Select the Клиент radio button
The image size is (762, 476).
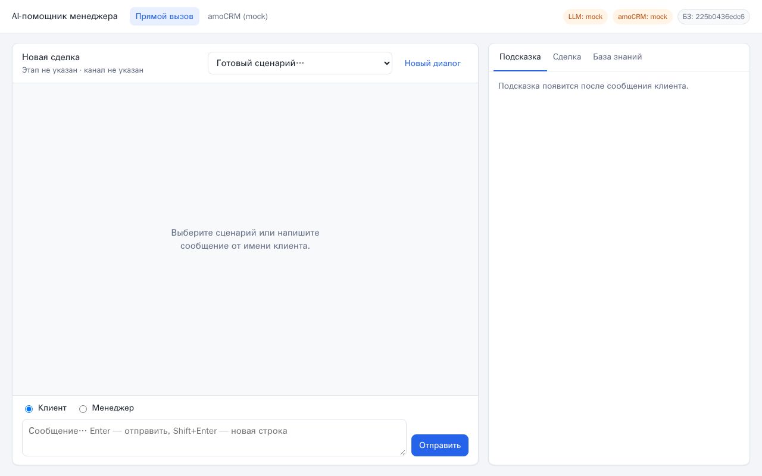point(29,409)
